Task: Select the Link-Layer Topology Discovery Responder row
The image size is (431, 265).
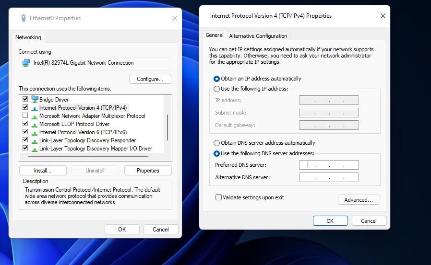Action: (87, 140)
